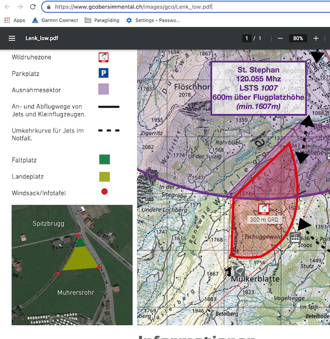Go forward with browser forward arrow

coord(20,7)
